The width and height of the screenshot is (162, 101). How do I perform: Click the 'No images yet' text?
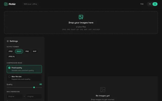(103, 96)
